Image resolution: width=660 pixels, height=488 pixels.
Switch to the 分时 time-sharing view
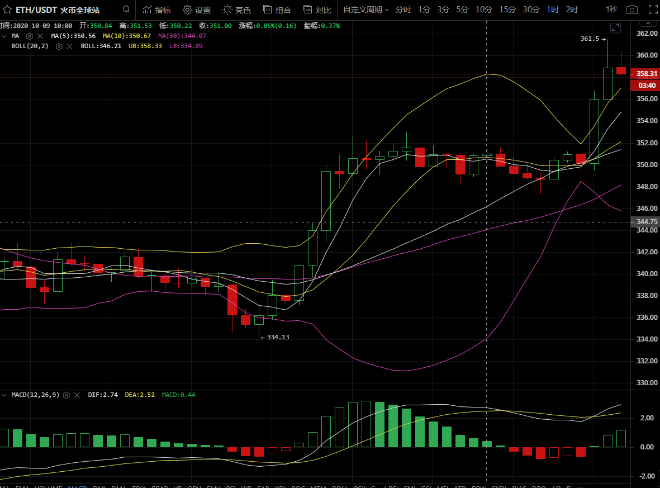point(402,10)
